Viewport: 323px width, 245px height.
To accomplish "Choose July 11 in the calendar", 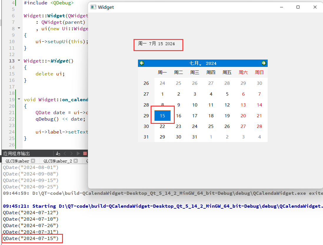I will pyautogui.click(x=211, y=105).
